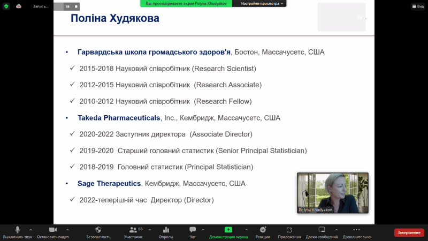Click the slide title Поліна Худякова
428x241 pixels.
[115, 18]
